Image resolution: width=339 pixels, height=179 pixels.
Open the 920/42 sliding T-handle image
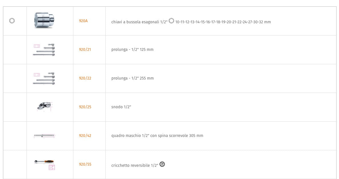[x=45, y=136]
